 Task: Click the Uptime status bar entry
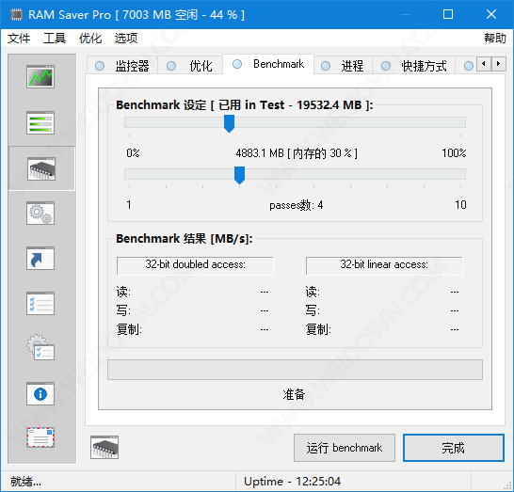pos(292,482)
